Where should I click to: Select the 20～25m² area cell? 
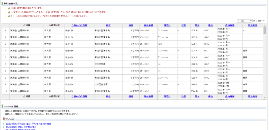[x=148, y=31]
